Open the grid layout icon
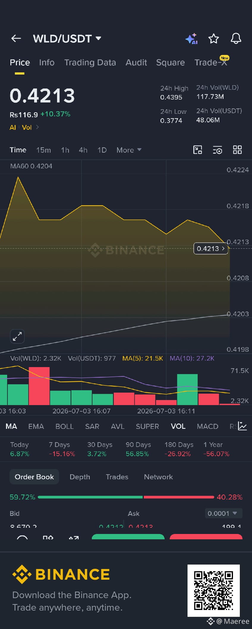The height and width of the screenshot is (629, 252). 237,150
